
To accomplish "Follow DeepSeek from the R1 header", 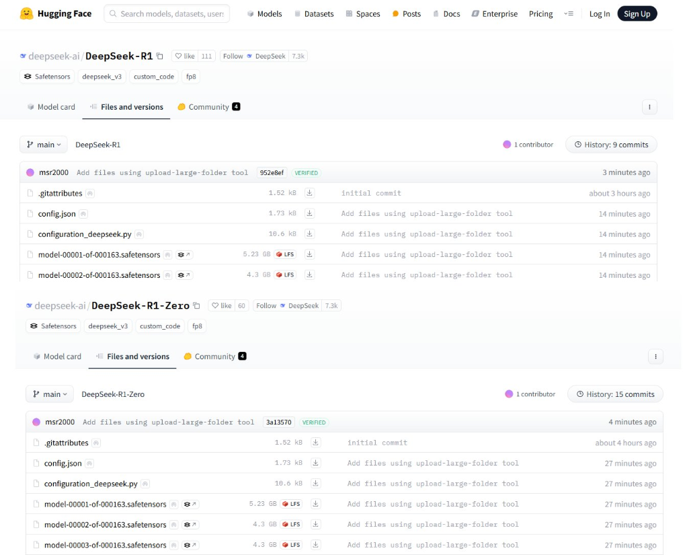I will 254,56.
